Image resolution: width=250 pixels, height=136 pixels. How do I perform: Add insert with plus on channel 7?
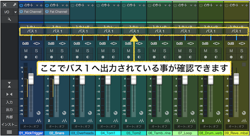195,6
